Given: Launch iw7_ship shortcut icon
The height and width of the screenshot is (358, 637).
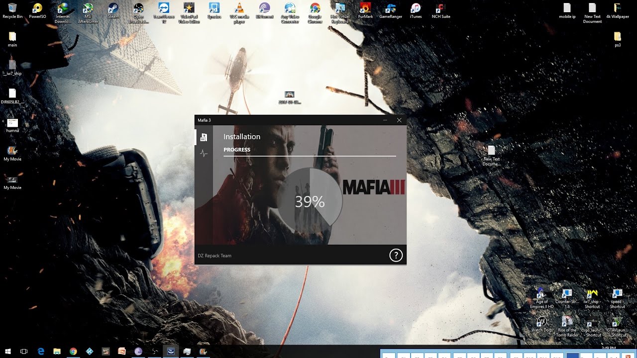Looking at the screenshot, I should [592, 299].
